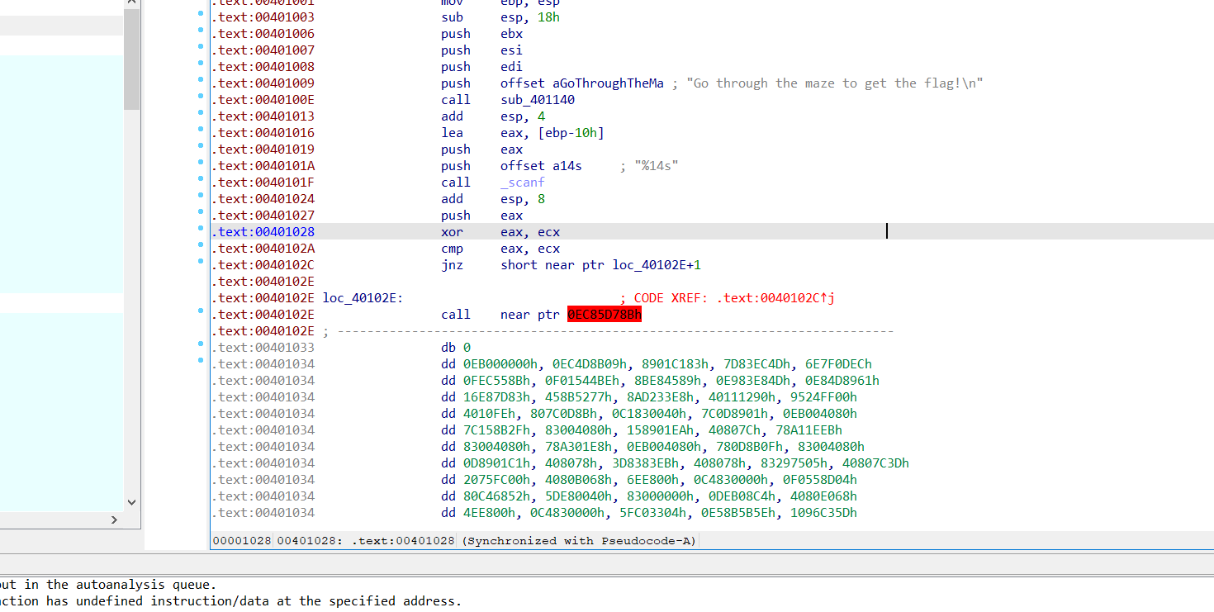This screenshot has height=612, width=1214.
Task: Toggle breakpoint dot beside call near ptr line
Action: pyautogui.click(x=201, y=311)
